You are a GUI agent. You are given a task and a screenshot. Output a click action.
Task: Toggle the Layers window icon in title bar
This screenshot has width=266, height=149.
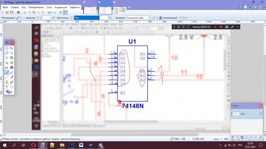(250, 7)
